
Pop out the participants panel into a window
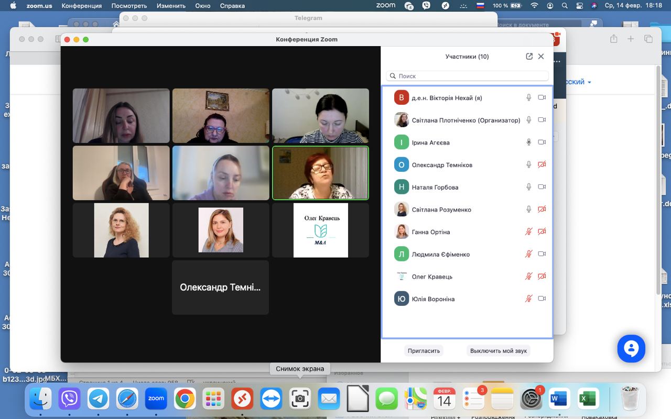point(529,57)
